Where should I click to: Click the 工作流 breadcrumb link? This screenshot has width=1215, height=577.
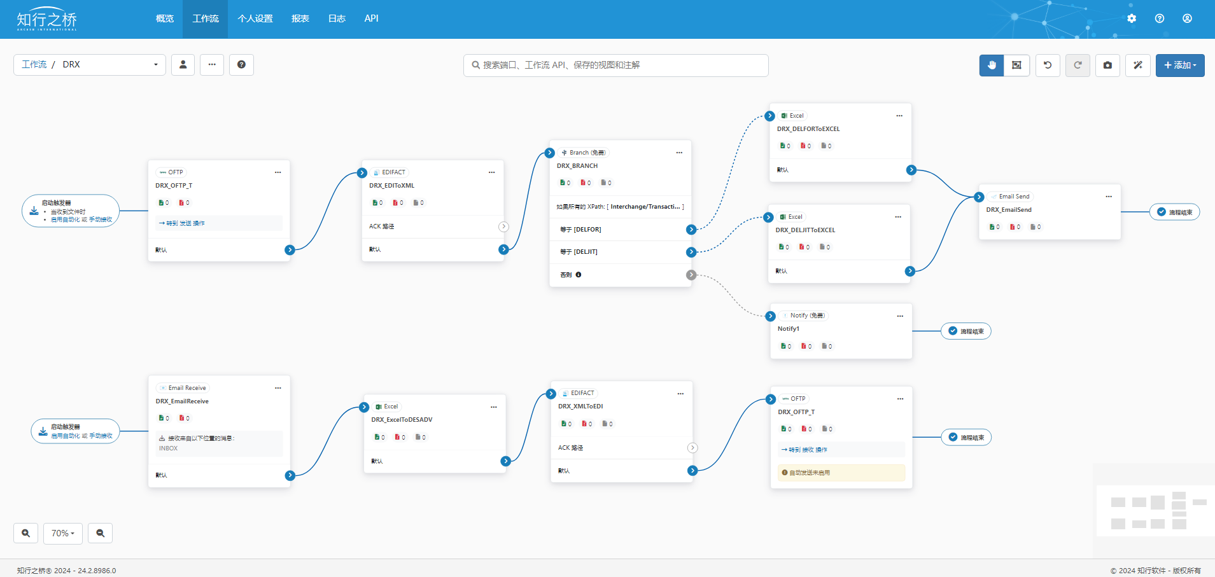tap(34, 65)
